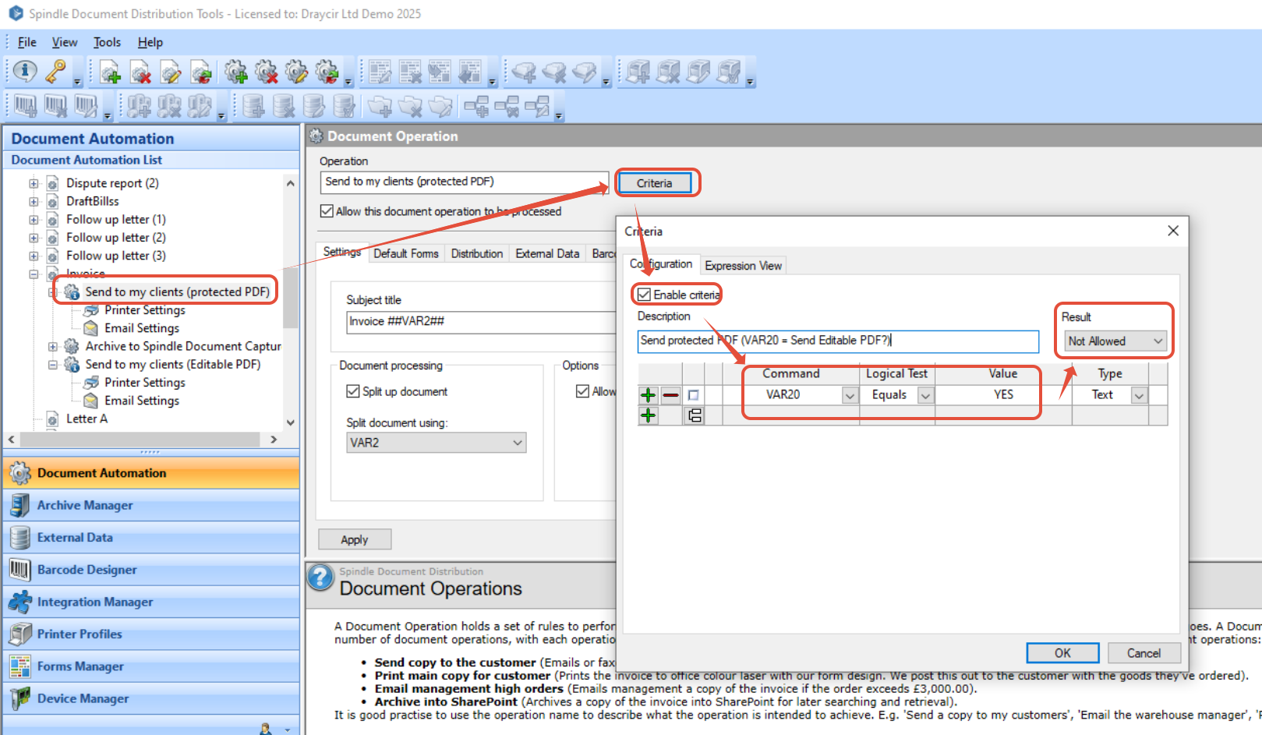This screenshot has width=1262, height=735.
Task: Click the tree list vertical scrollbar down arrow
Action: 290,422
